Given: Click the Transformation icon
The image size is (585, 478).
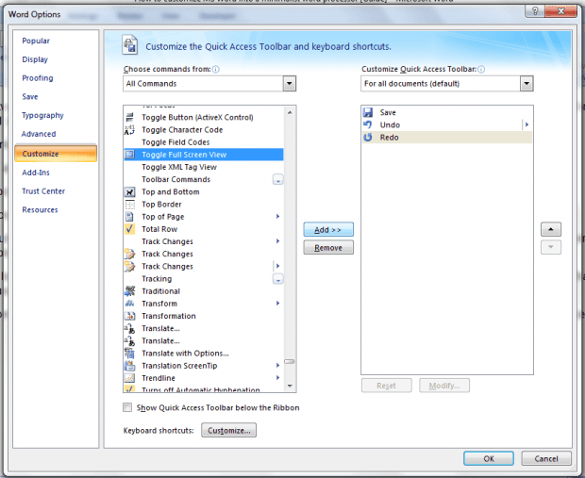Looking at the screenshot, I should (129, 316).
